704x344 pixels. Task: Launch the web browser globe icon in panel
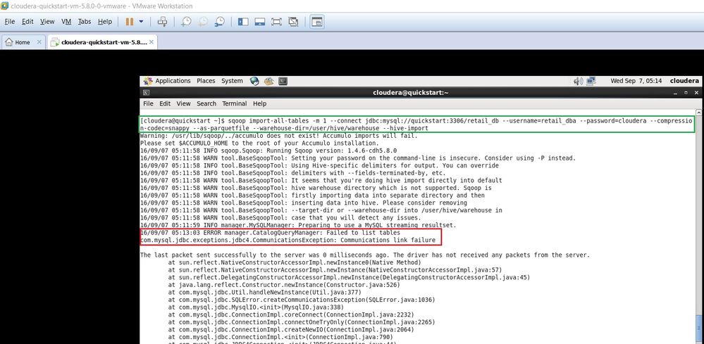click(x=254, y=81)
